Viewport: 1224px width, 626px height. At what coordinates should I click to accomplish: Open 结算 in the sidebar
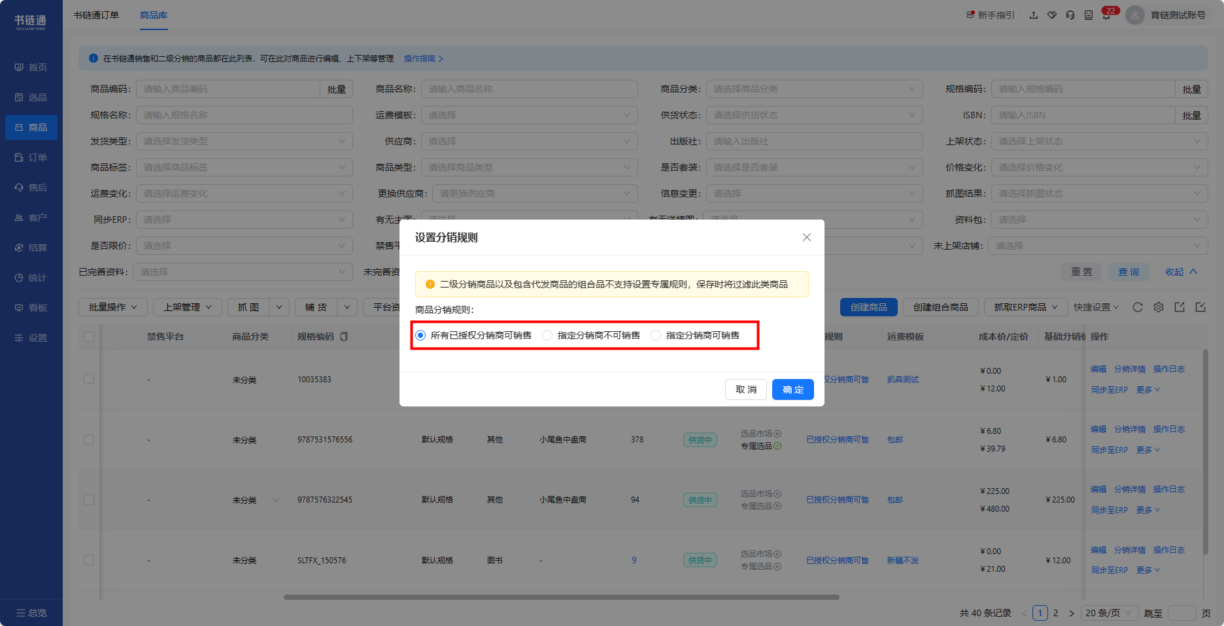pos(31,248)
